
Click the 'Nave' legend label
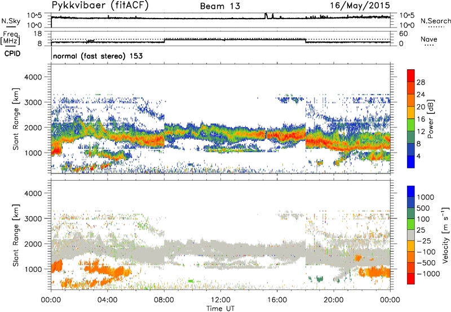[x=429, y=39]
